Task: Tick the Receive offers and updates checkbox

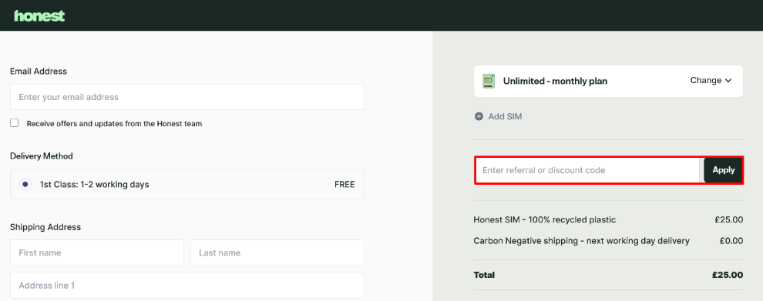Action: (x=15, y=123)
